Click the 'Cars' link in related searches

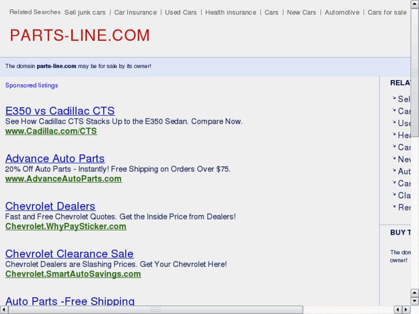tap(271, 13)
